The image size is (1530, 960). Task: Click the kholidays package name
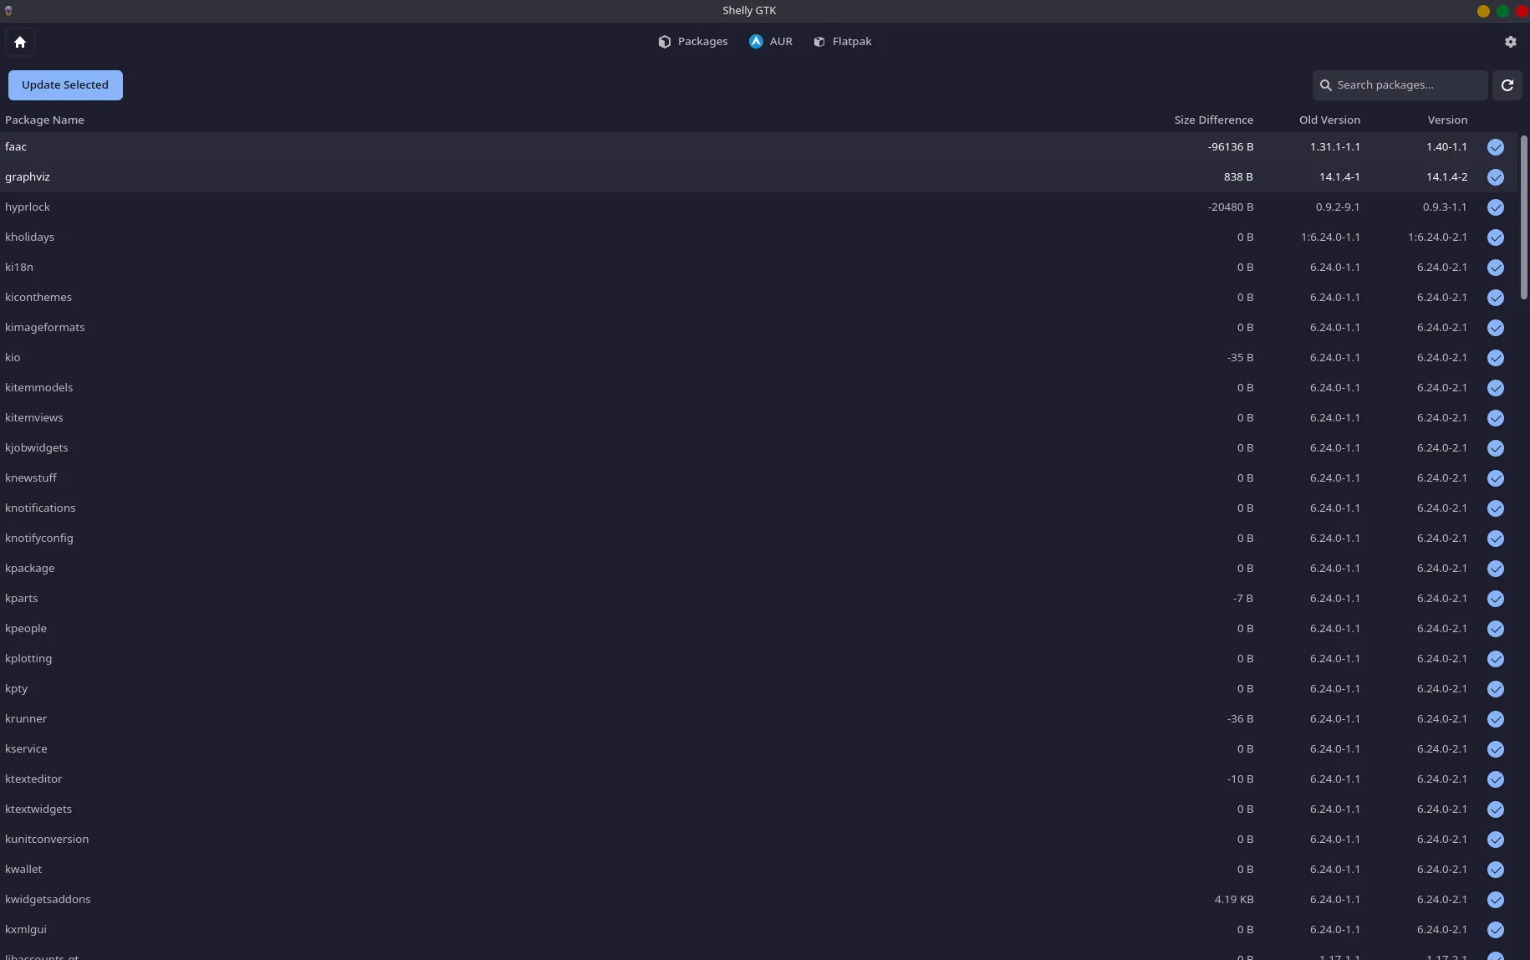(x=29, y=237)
